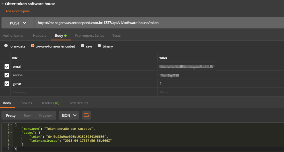Click the wrap lines icon in response toolbar
This screenshot has width=284, height=152.
[x=86, y=115]
